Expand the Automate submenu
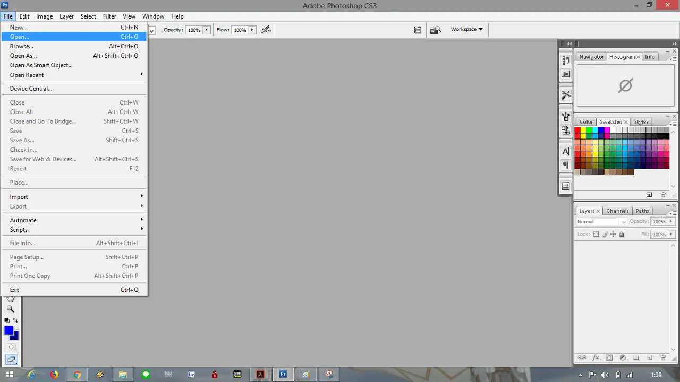680x382 pixels. (74, 220)
